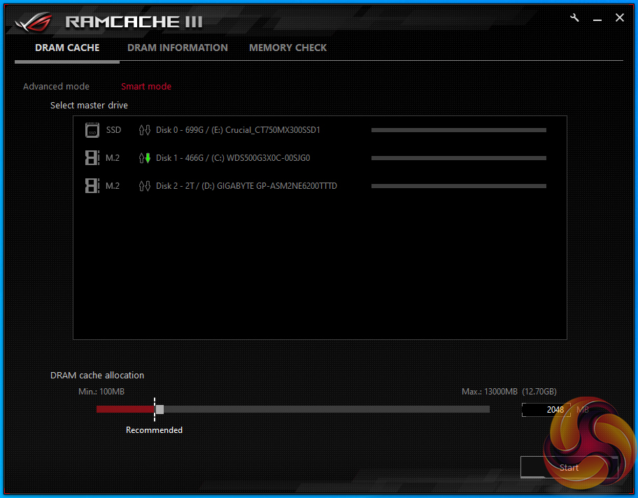The width and height of the screenshot is (638, 498).
Task: Click the Start button
Action: [569, 467]
